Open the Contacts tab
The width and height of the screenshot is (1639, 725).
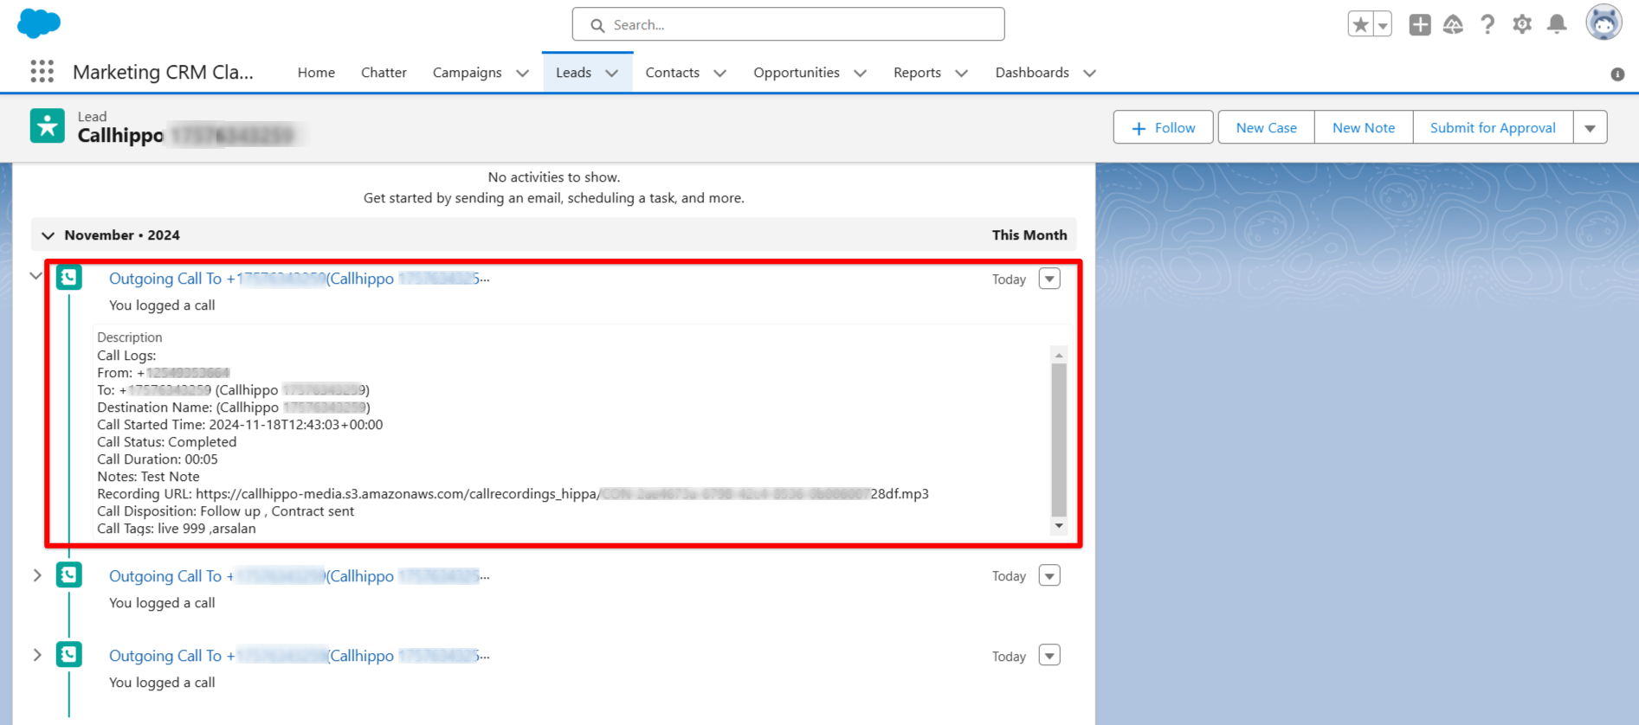[672, 73]
